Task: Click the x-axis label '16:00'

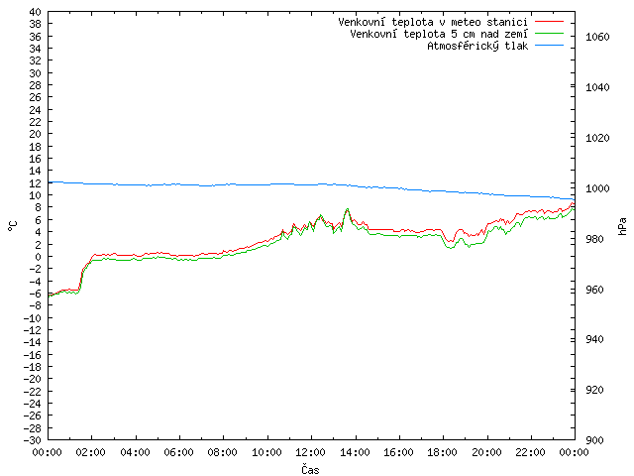Action: [398, 452]
